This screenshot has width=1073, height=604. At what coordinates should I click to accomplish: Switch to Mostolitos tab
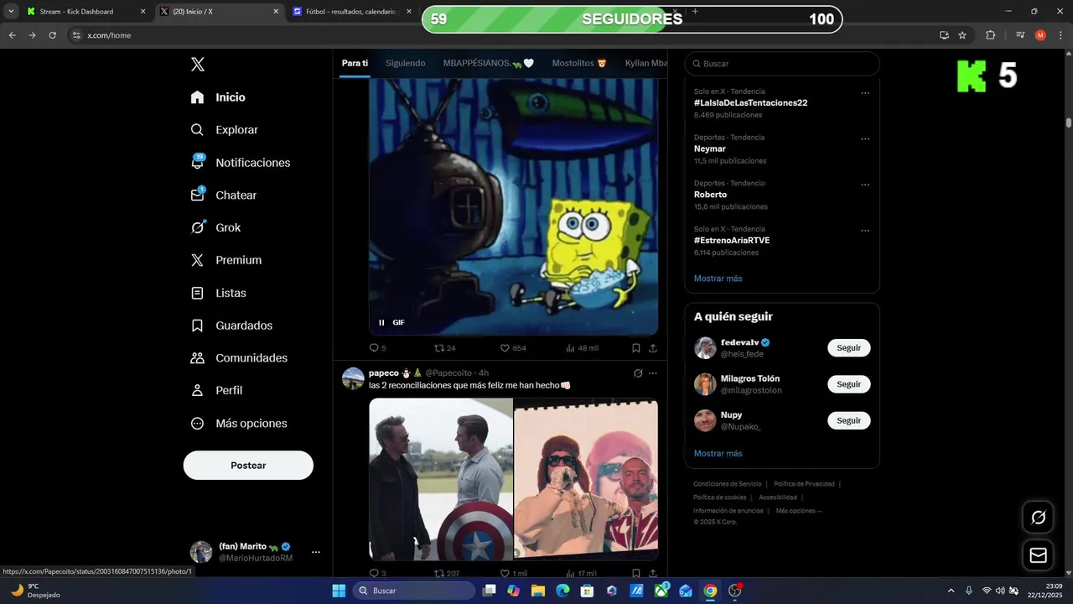pyautogui.click(x=579, y=63)
